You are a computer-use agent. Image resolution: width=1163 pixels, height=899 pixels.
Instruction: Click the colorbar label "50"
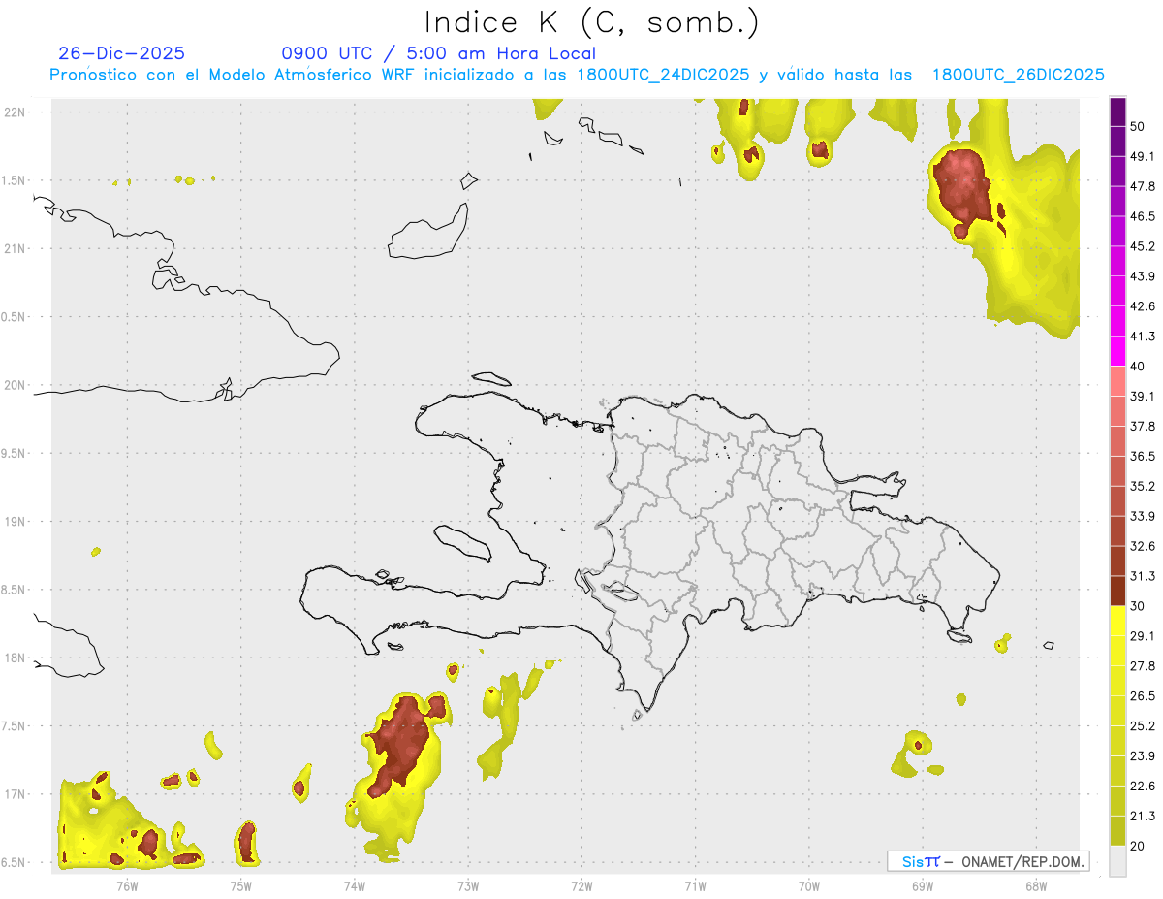1138,127
